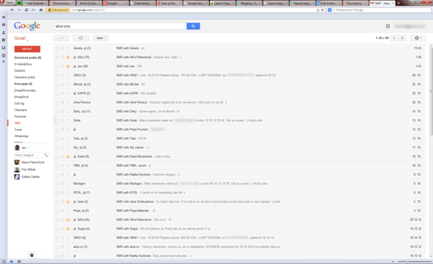433x264 pixels.
Task: Click the Gmail search field with label:sms
Action: pyautogui.click(x=119, y=27)
